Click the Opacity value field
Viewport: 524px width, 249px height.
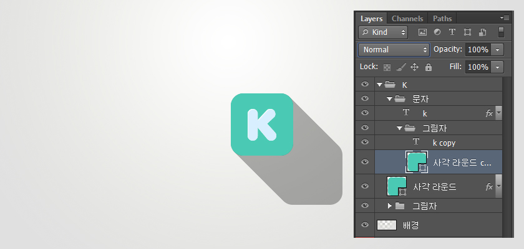coord(478,50)
